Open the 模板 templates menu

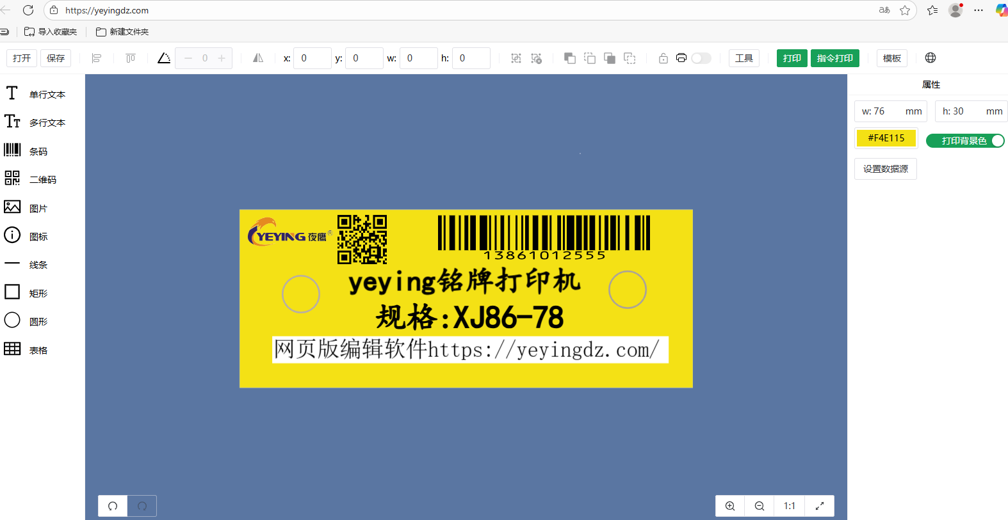(891, 58)
